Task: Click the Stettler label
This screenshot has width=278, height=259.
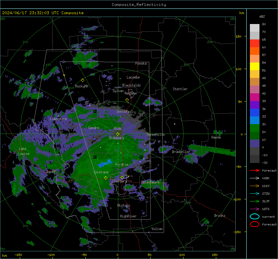Action: tap(180, 89)
